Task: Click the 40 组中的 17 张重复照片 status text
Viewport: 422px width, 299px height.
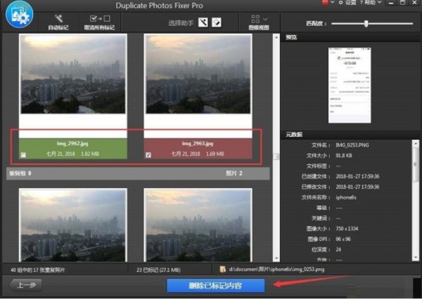Action: pyautogui.click(x=38, y=270)
